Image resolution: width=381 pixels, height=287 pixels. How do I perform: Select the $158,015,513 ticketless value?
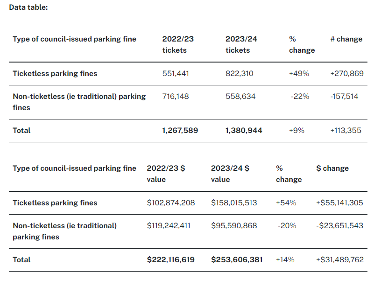click(x=234, y=203)
